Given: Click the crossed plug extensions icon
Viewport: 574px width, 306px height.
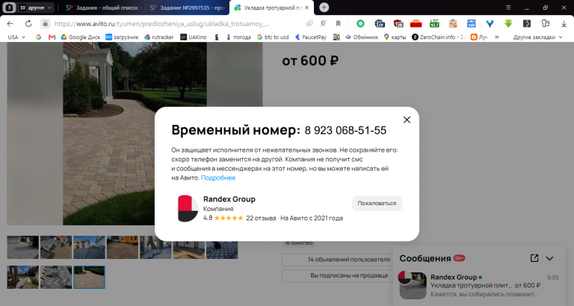Looking at the screenshot, I should click(323, 23).
